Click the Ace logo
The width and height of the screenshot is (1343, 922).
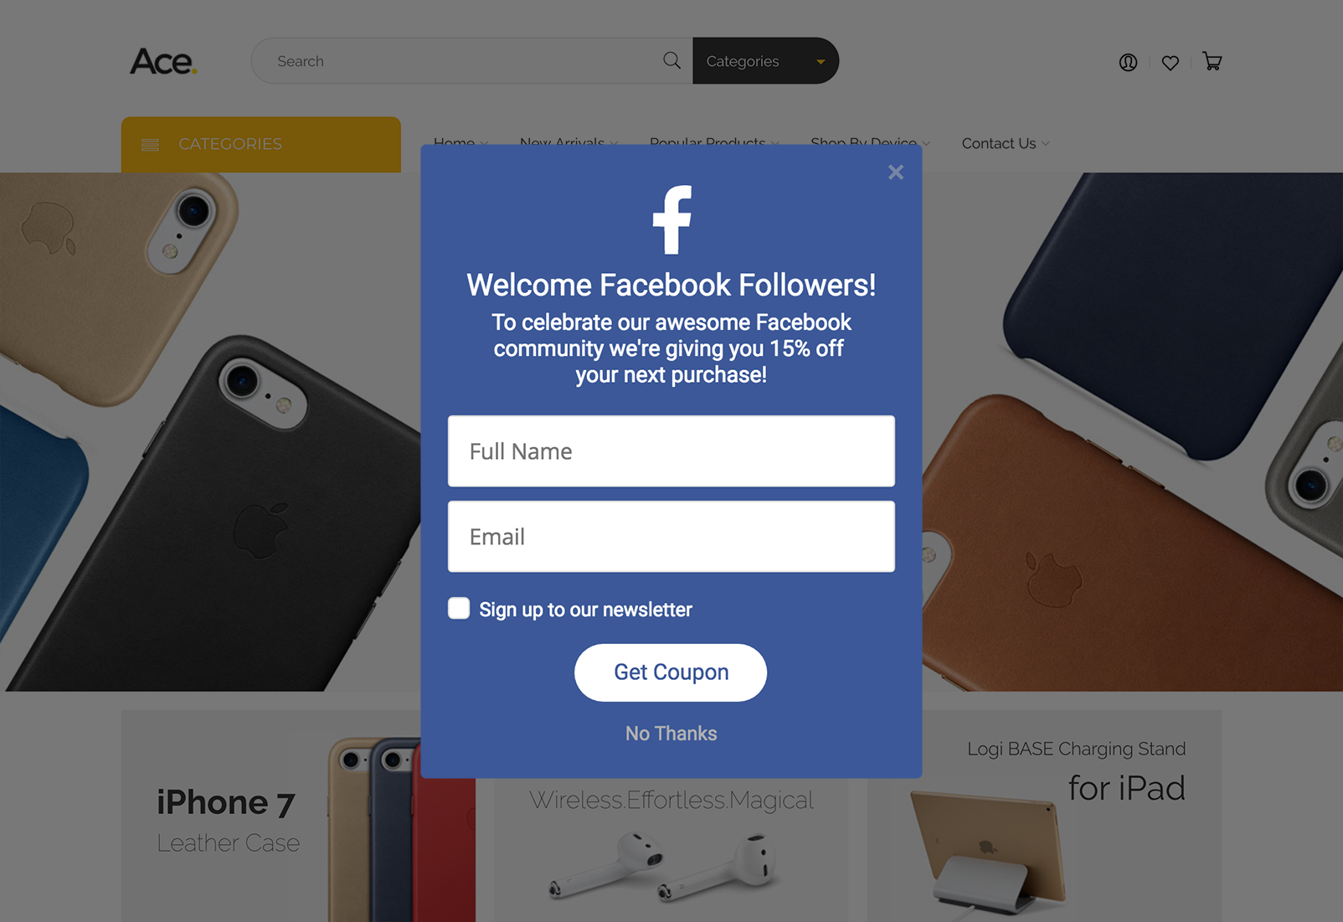163,61
